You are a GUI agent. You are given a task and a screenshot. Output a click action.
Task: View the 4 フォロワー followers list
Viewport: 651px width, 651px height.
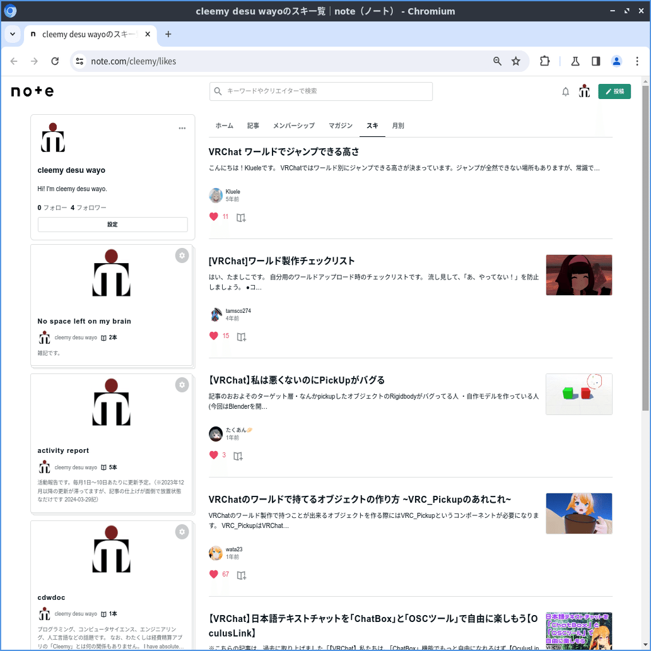pyautogui.click(x=88, y=208)
